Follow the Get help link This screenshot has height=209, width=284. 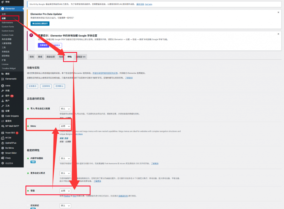coord(148,4)
